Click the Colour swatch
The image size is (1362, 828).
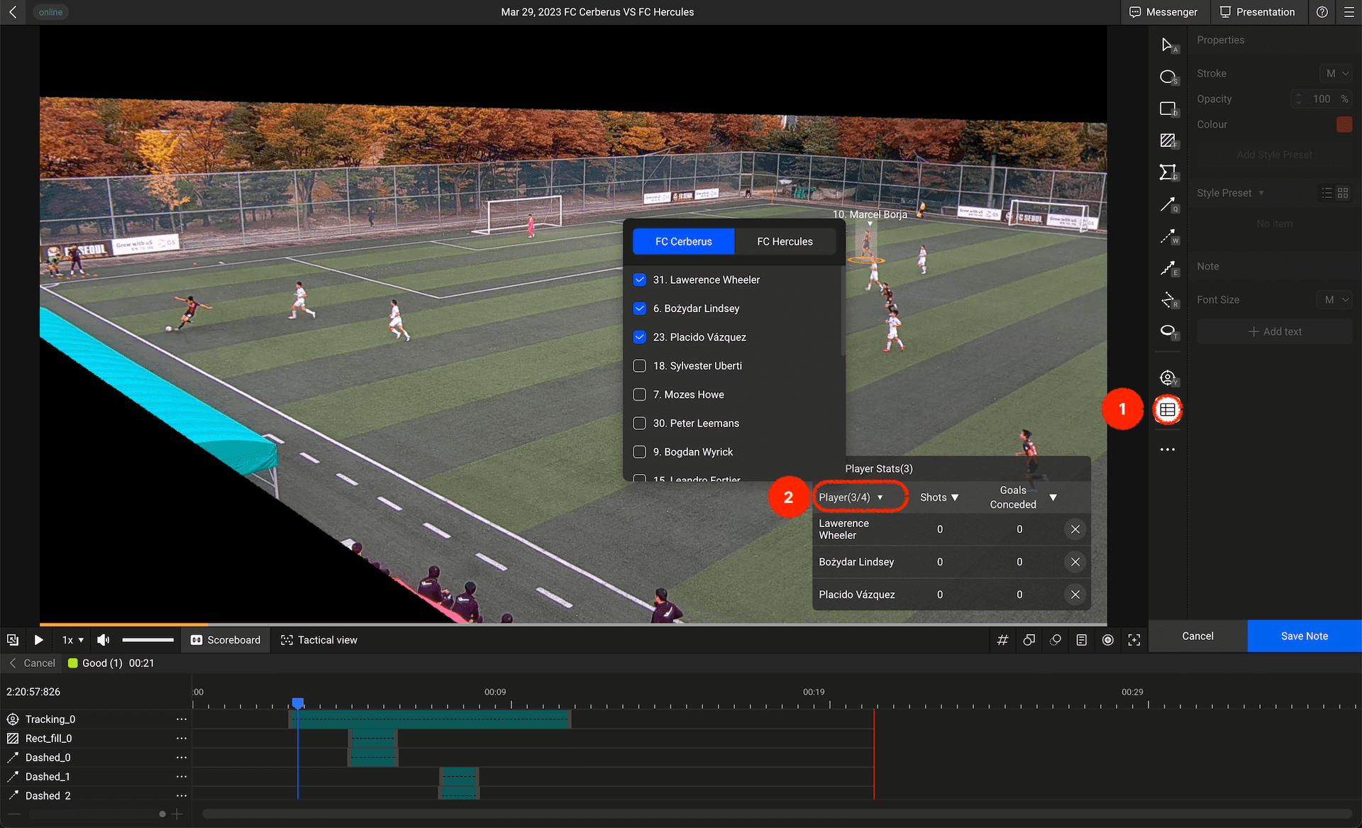(1344, 124)
